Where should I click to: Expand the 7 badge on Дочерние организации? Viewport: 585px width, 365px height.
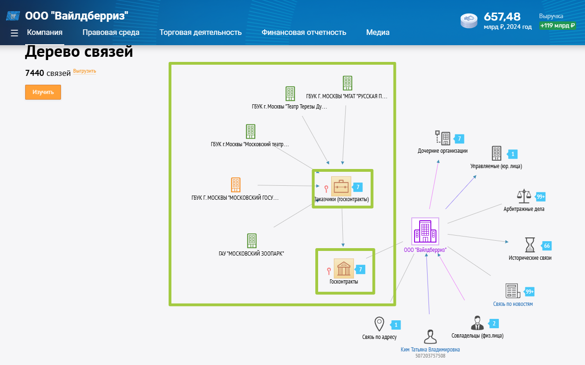click(x=459, y=138)
